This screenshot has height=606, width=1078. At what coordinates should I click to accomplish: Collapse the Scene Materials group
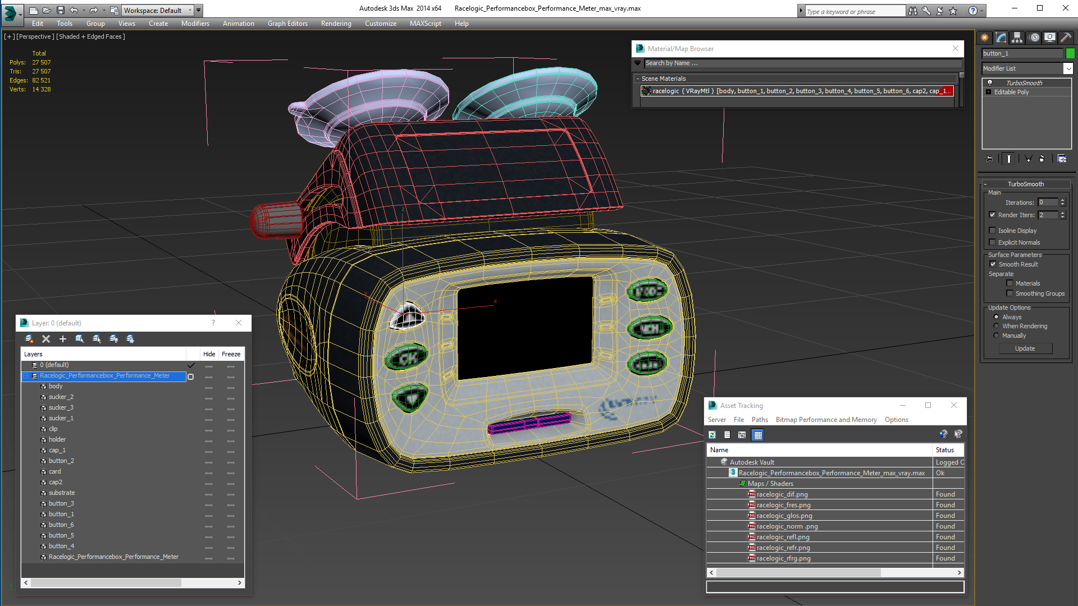(638, 79)
